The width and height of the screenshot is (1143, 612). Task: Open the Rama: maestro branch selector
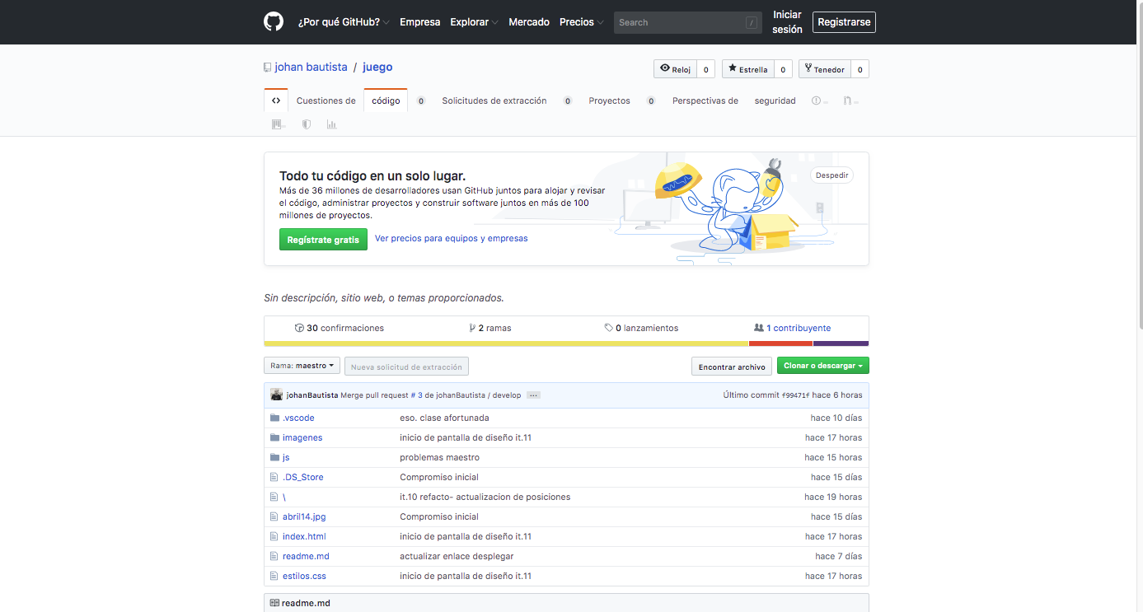tap(302, 365)
